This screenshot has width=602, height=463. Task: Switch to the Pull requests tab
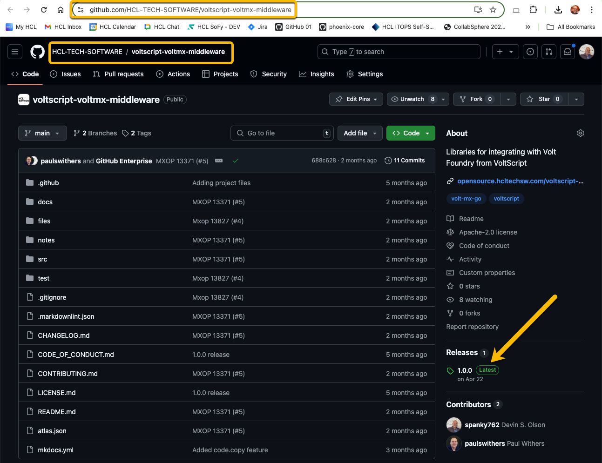coord(118,74)
